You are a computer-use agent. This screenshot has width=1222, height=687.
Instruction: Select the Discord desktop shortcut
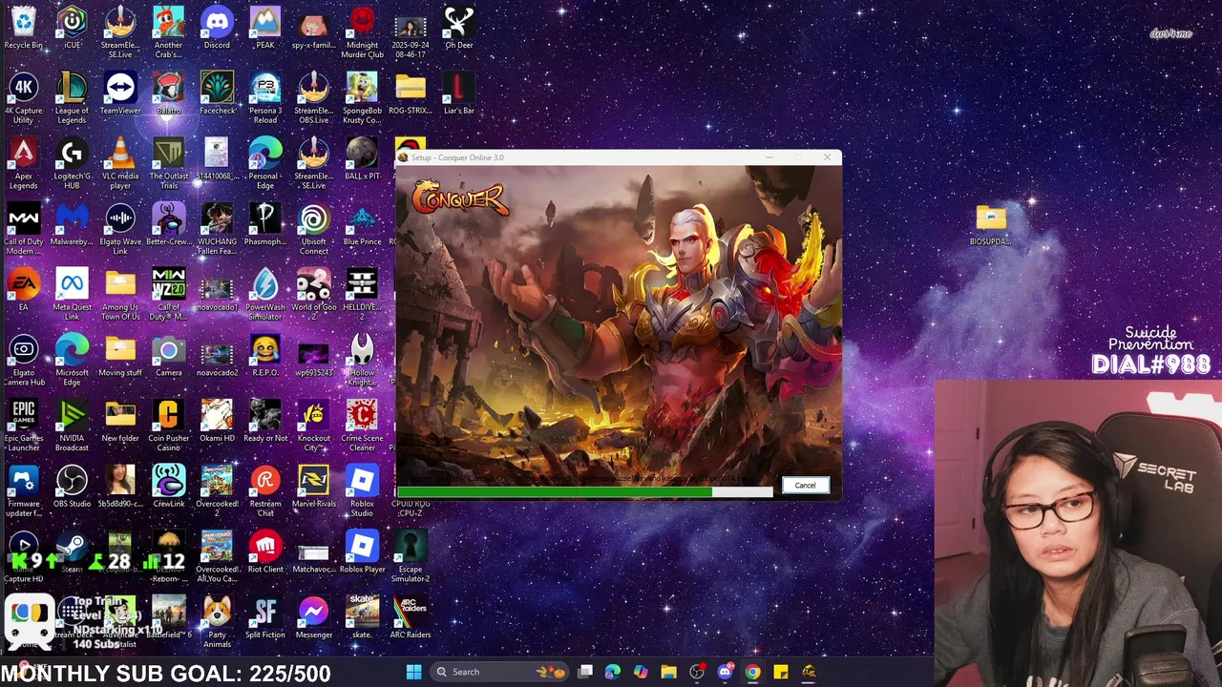[x=217, y=27]
